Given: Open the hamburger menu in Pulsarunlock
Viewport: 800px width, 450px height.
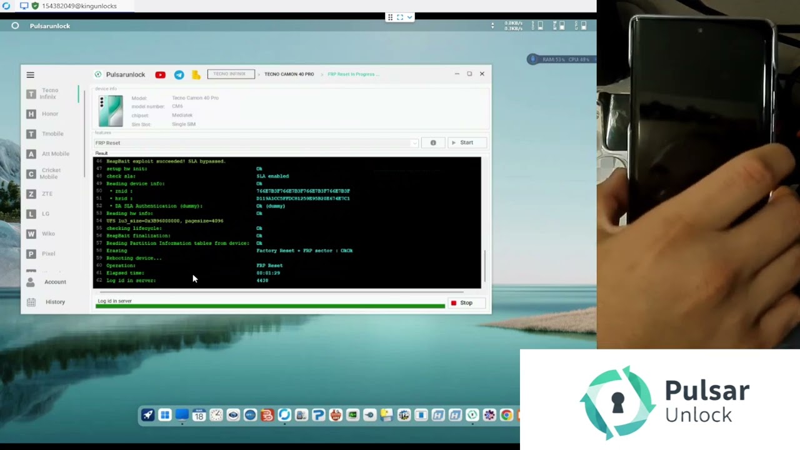Looking at the screenshot, I should coord(30,74).
